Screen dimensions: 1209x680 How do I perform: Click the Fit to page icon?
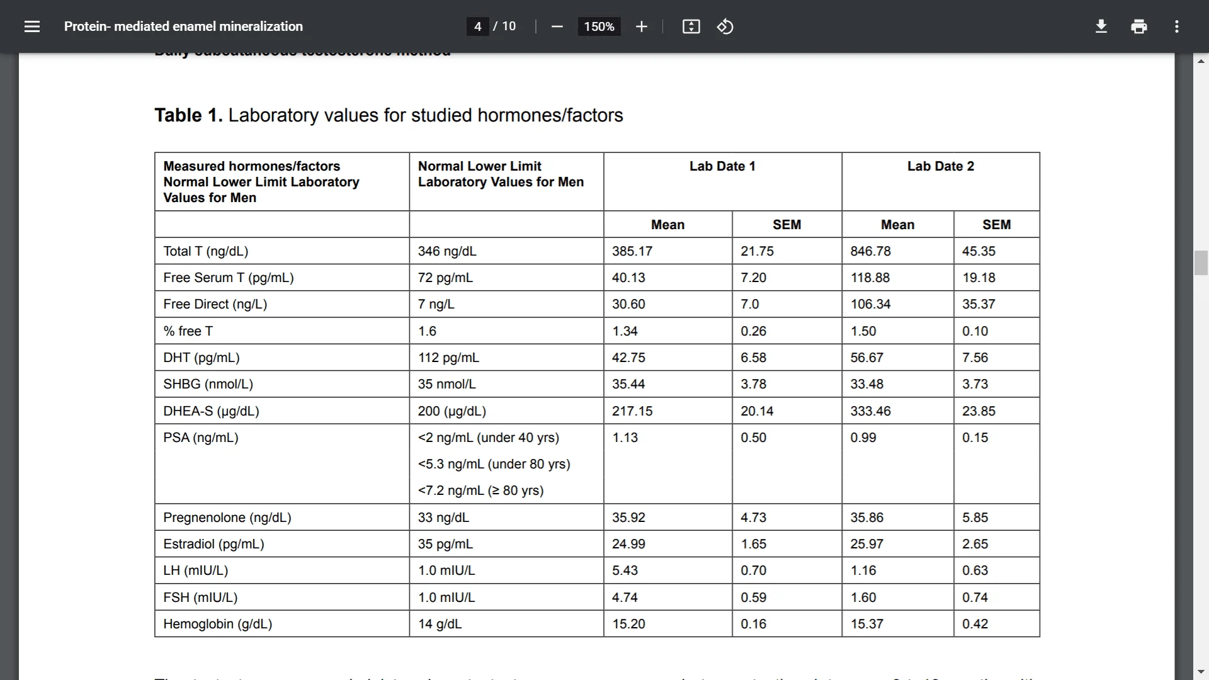[691, 26]
